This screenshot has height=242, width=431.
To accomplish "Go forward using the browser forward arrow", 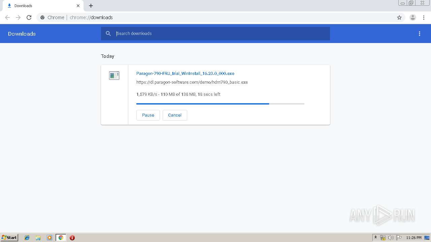I will [x=18, y=17].
